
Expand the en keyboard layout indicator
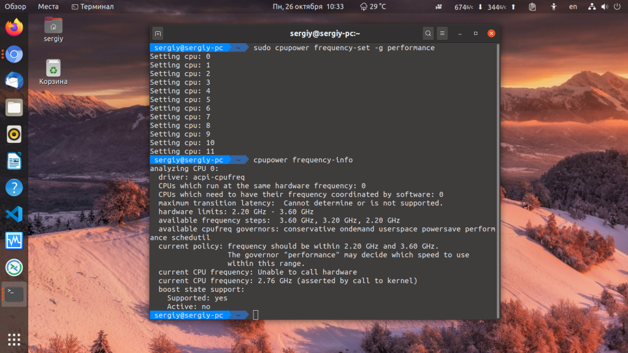[573, 6]
